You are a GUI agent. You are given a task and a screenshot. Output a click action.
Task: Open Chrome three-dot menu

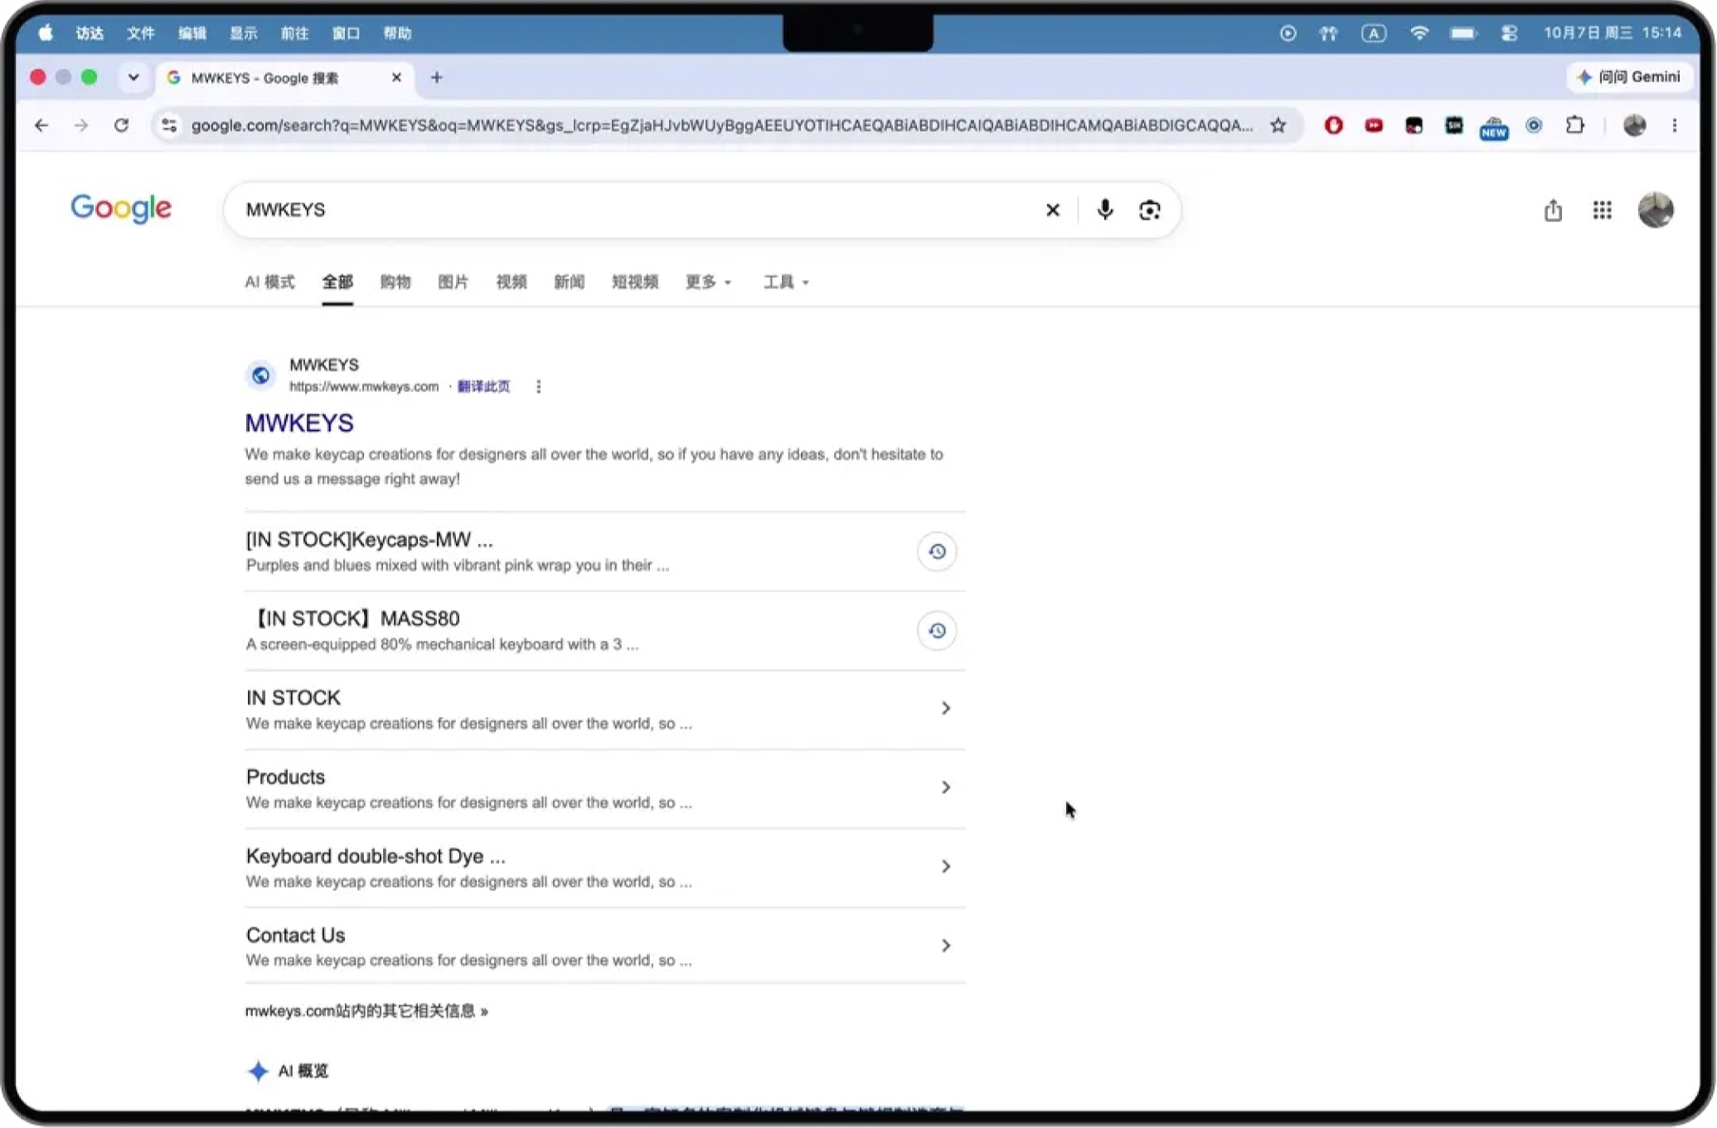[1674, 125]
